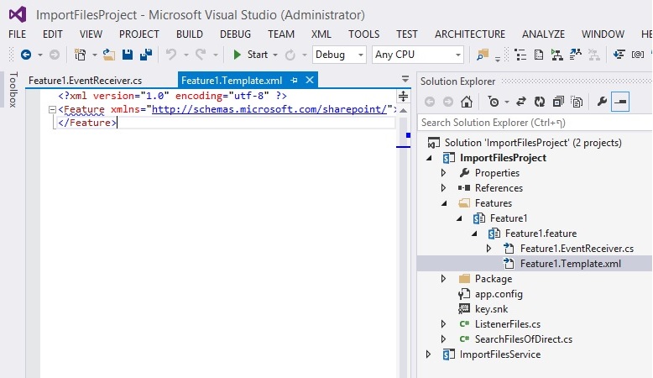The image size is (653, 378).
Task: Open the PROJECT menu
Action: point(139,34)
